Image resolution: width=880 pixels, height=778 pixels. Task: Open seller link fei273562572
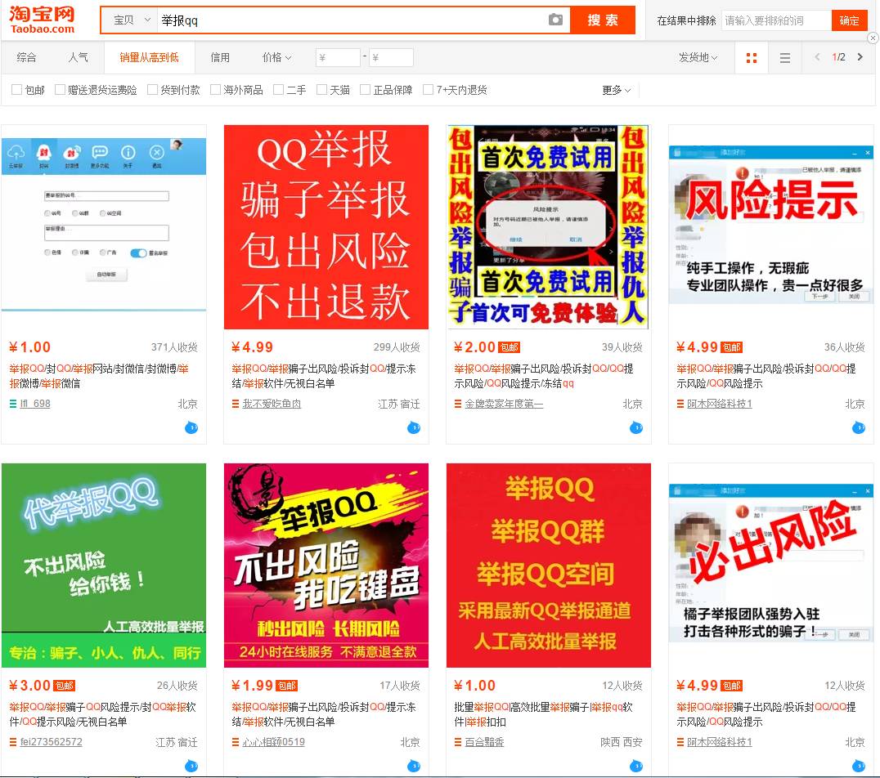click(x=51, y=742)
